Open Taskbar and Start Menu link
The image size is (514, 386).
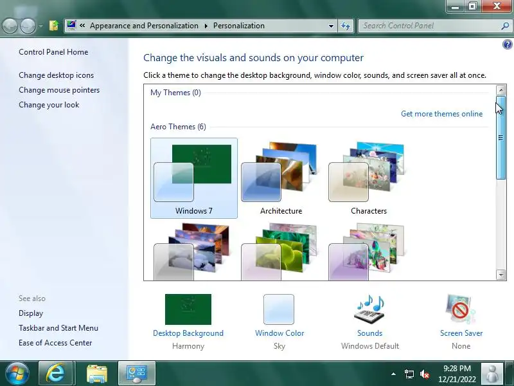[x=58, y=328]
